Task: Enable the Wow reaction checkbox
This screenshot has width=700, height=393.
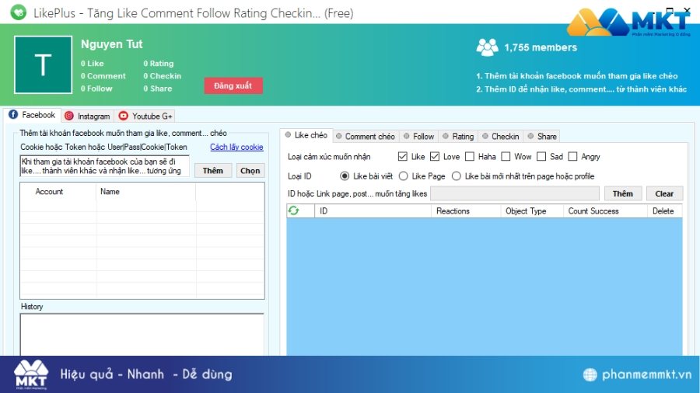Action: click(x=506, y=156)
